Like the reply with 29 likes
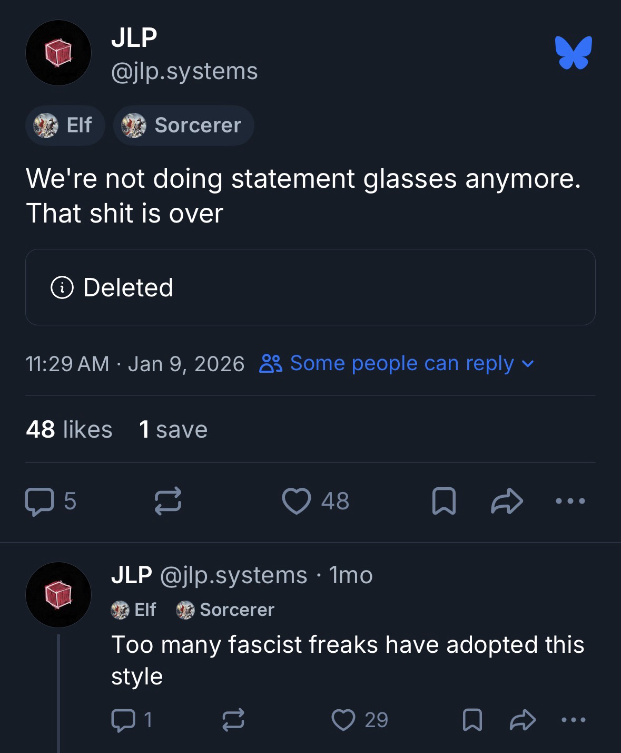Image resolution: width=621 pixels, height=753 pixels. point(344,720)
